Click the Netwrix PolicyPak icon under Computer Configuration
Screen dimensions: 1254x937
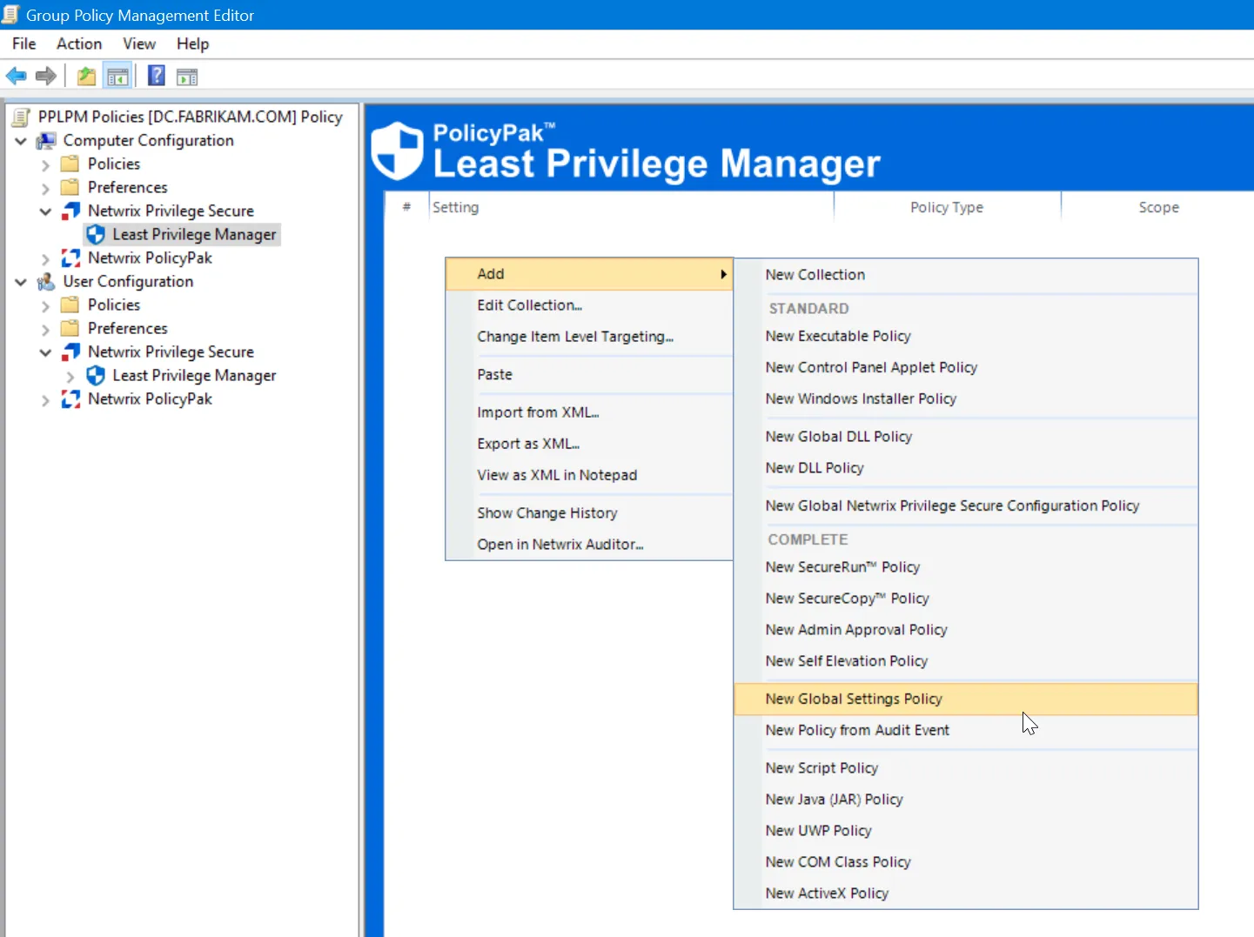click(x=70, y=258)
